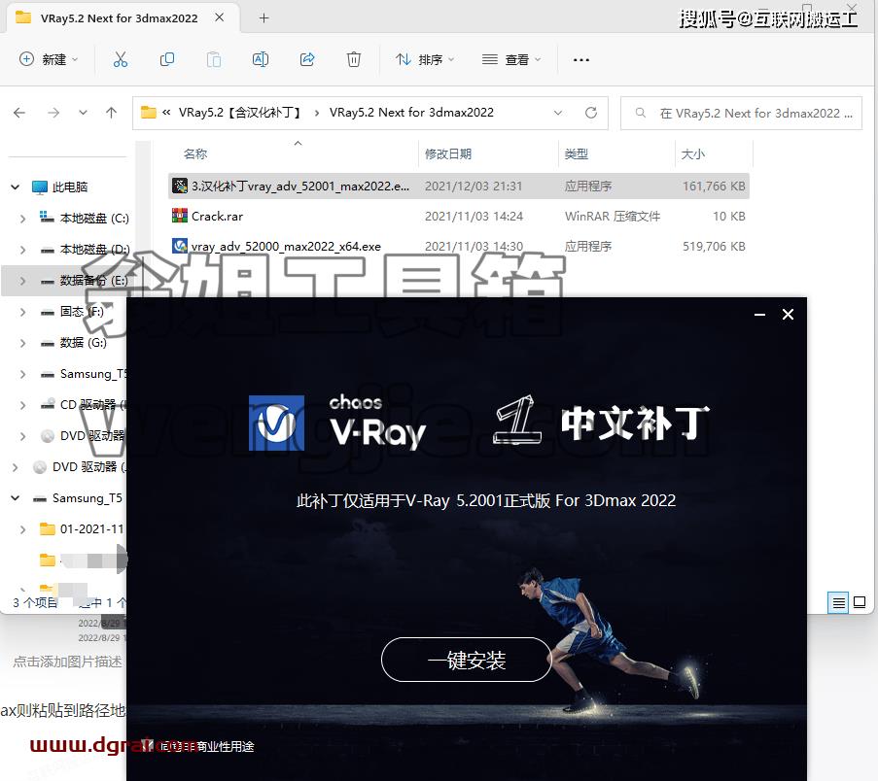Click the 一键安装 install button
The image size is (878, 781).
(x=467, y=661)
